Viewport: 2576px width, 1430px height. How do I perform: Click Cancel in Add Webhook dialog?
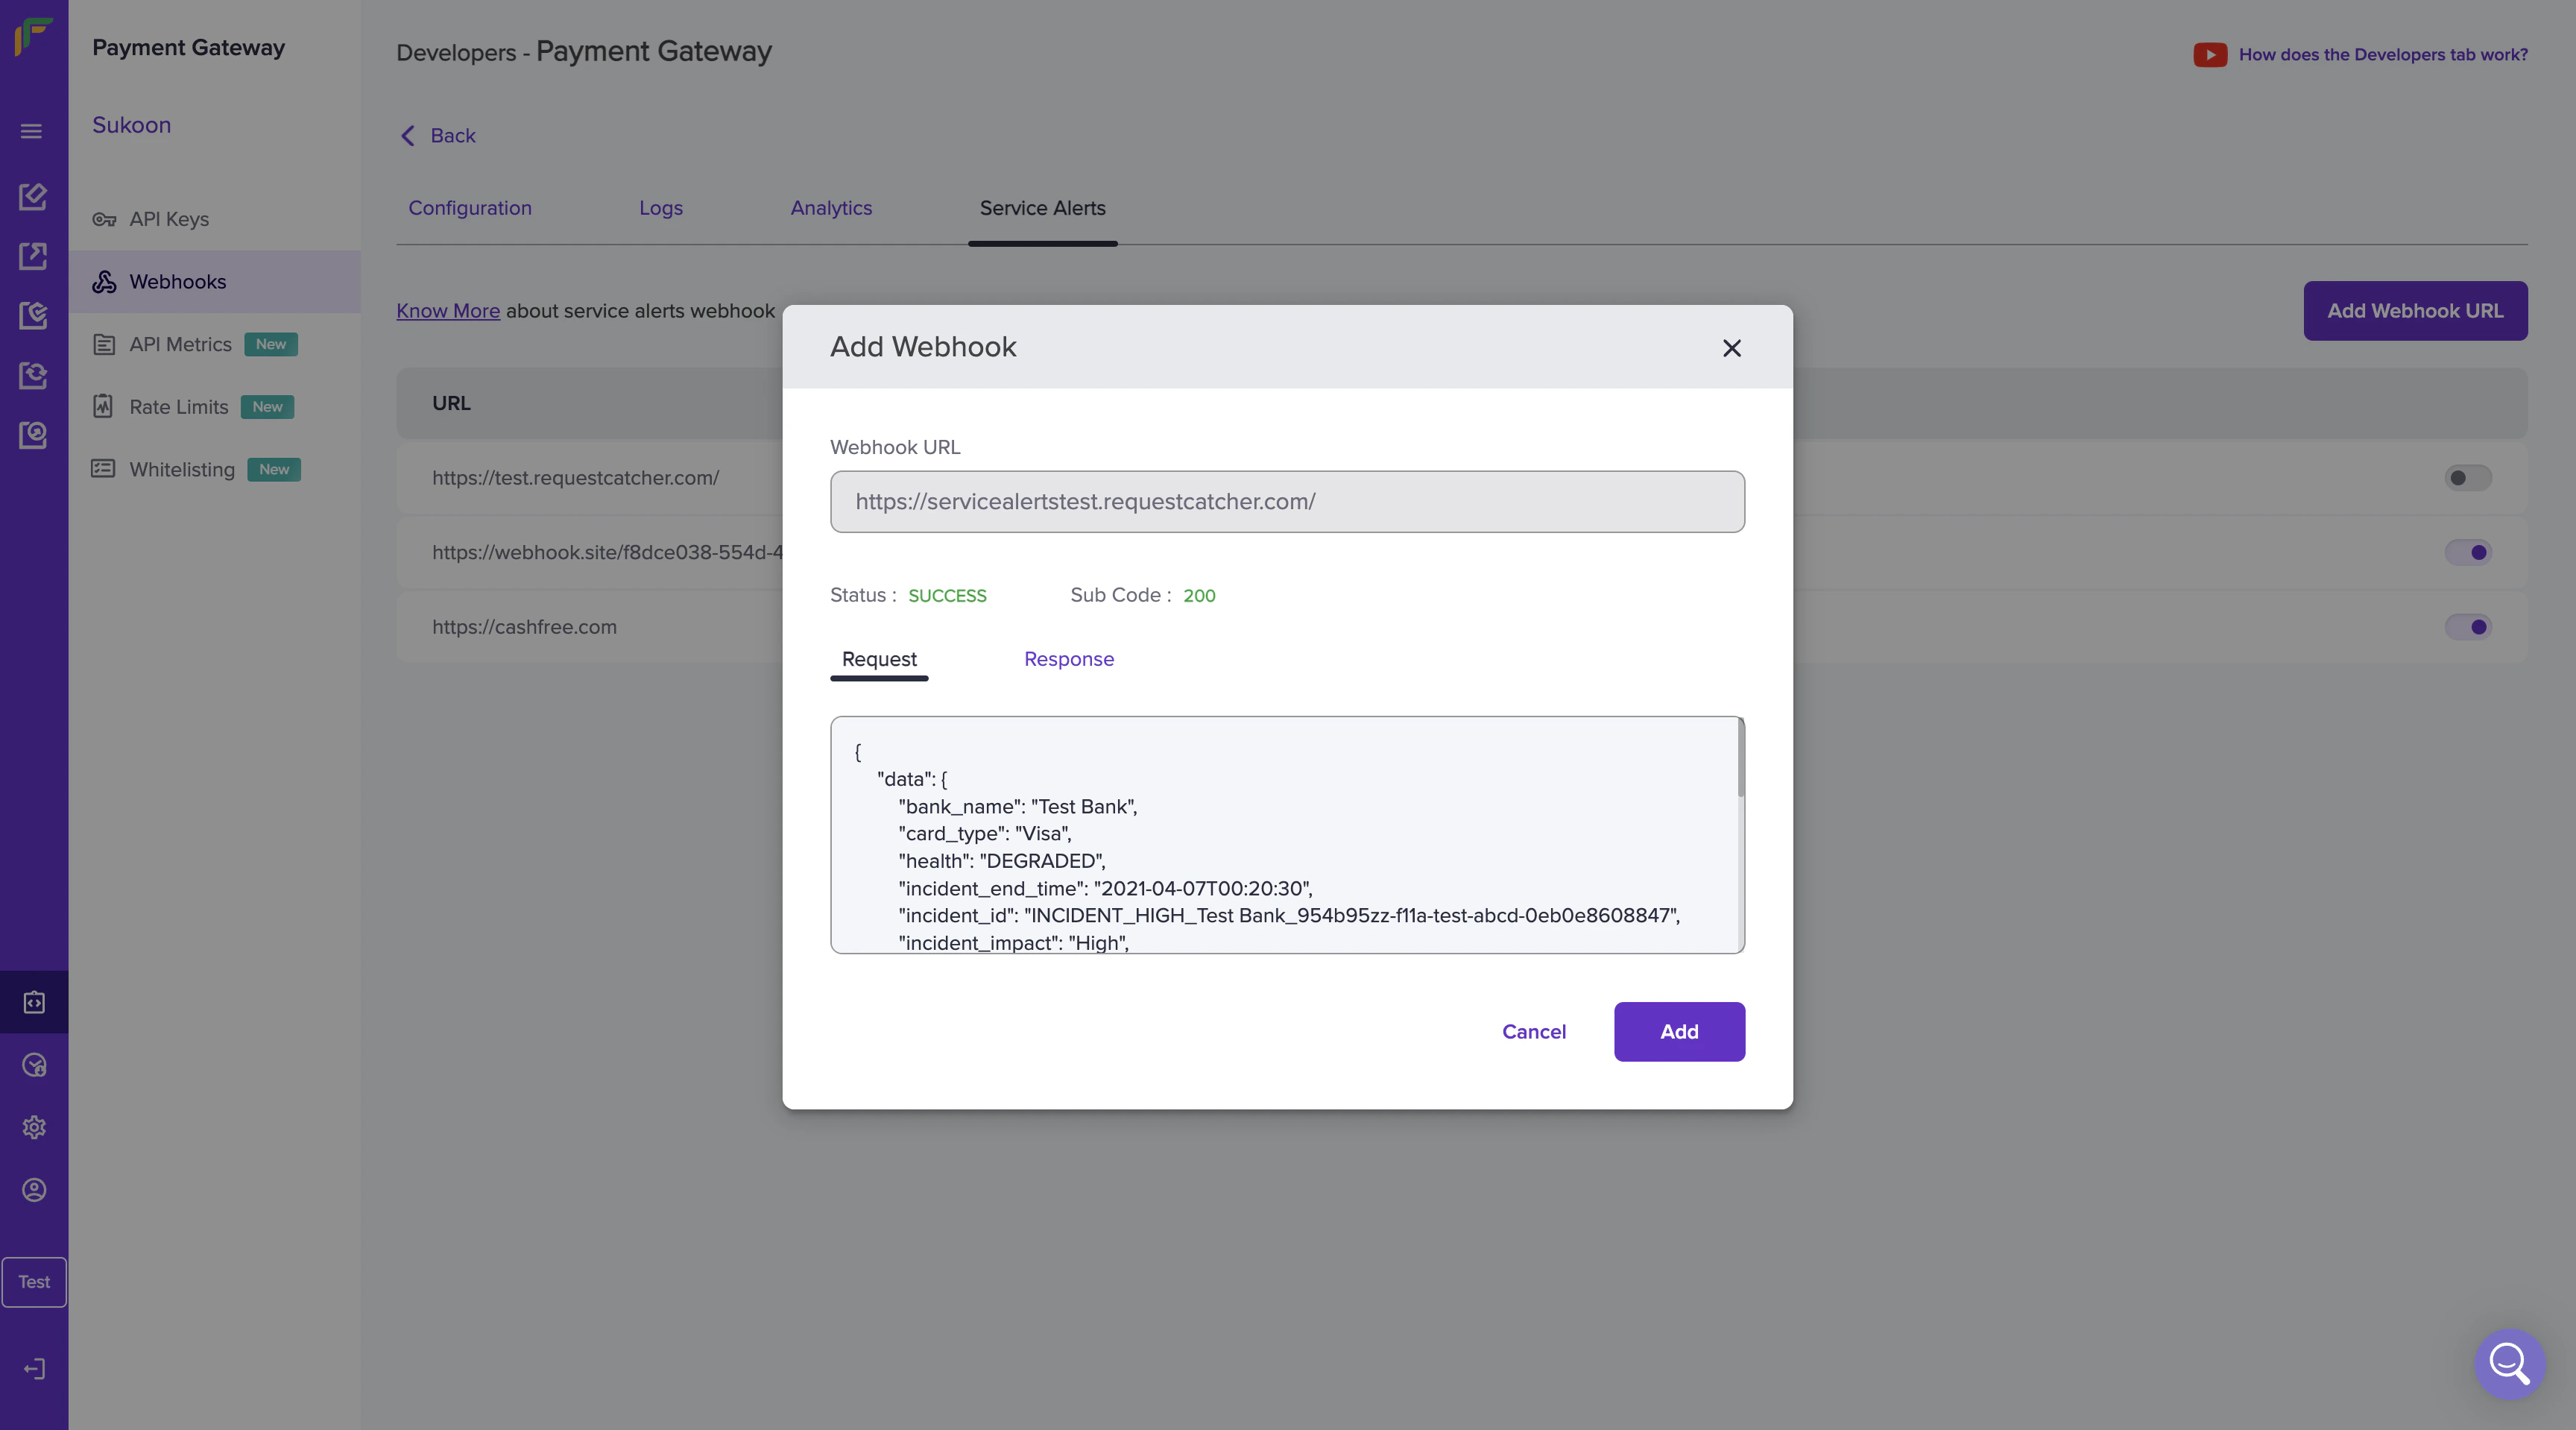pyautogui.click(x=1533, y=1032)
